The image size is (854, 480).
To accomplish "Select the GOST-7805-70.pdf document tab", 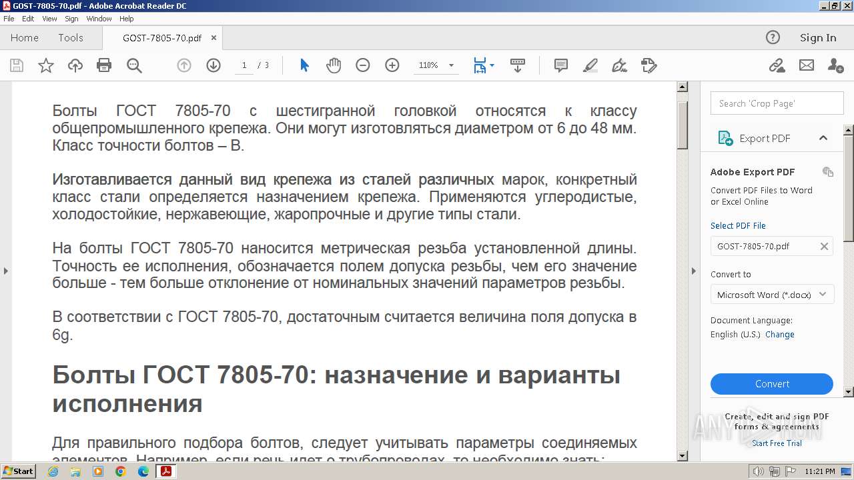I will [x=162, y=38].
